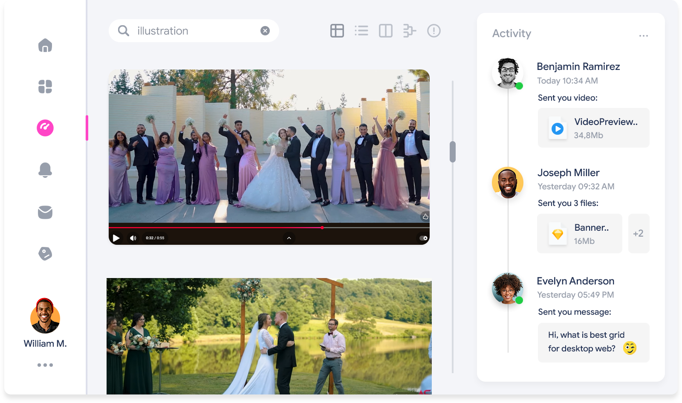Image resolution: width=682 pixels, height=403 pixels.
Task: Play the wedding party video
Action: pos(116,238)
